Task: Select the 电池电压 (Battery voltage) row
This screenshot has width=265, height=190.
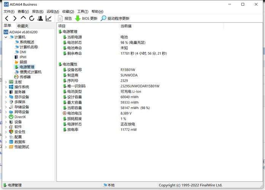Action: [x=74, y=113]
